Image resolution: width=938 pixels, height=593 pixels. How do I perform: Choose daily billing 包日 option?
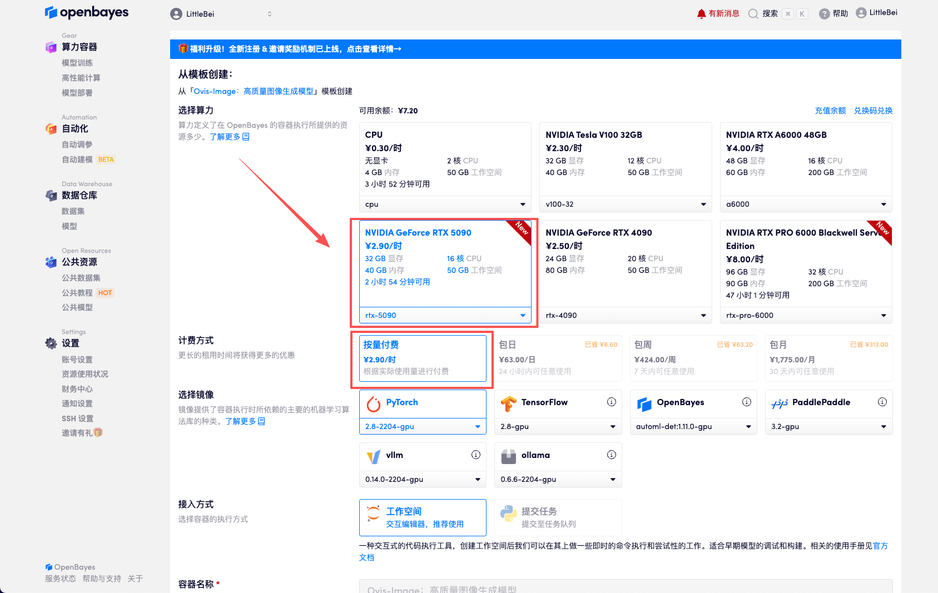tap(558, 358)
